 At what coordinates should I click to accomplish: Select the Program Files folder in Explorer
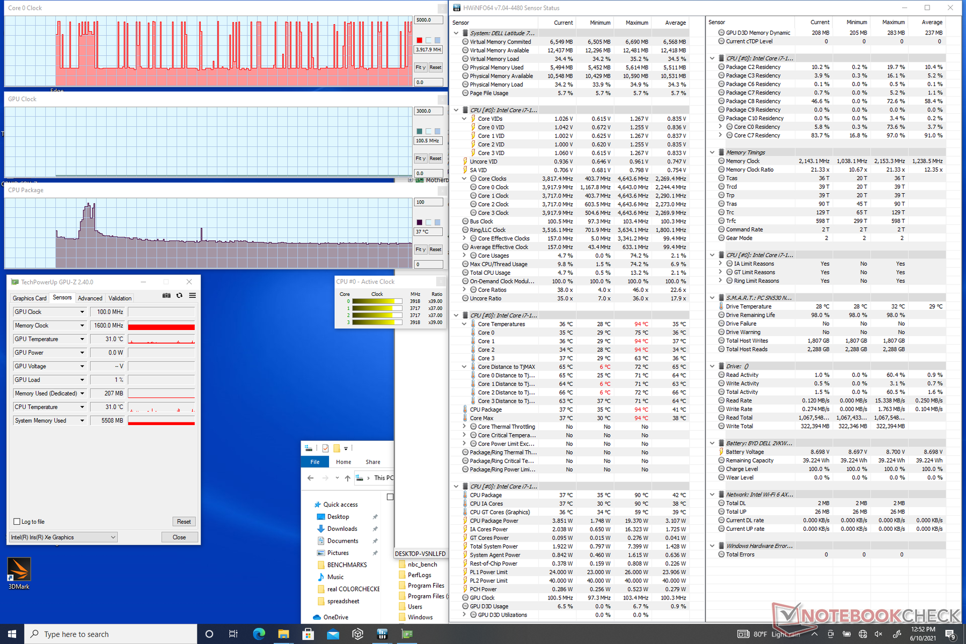(422, 586)
